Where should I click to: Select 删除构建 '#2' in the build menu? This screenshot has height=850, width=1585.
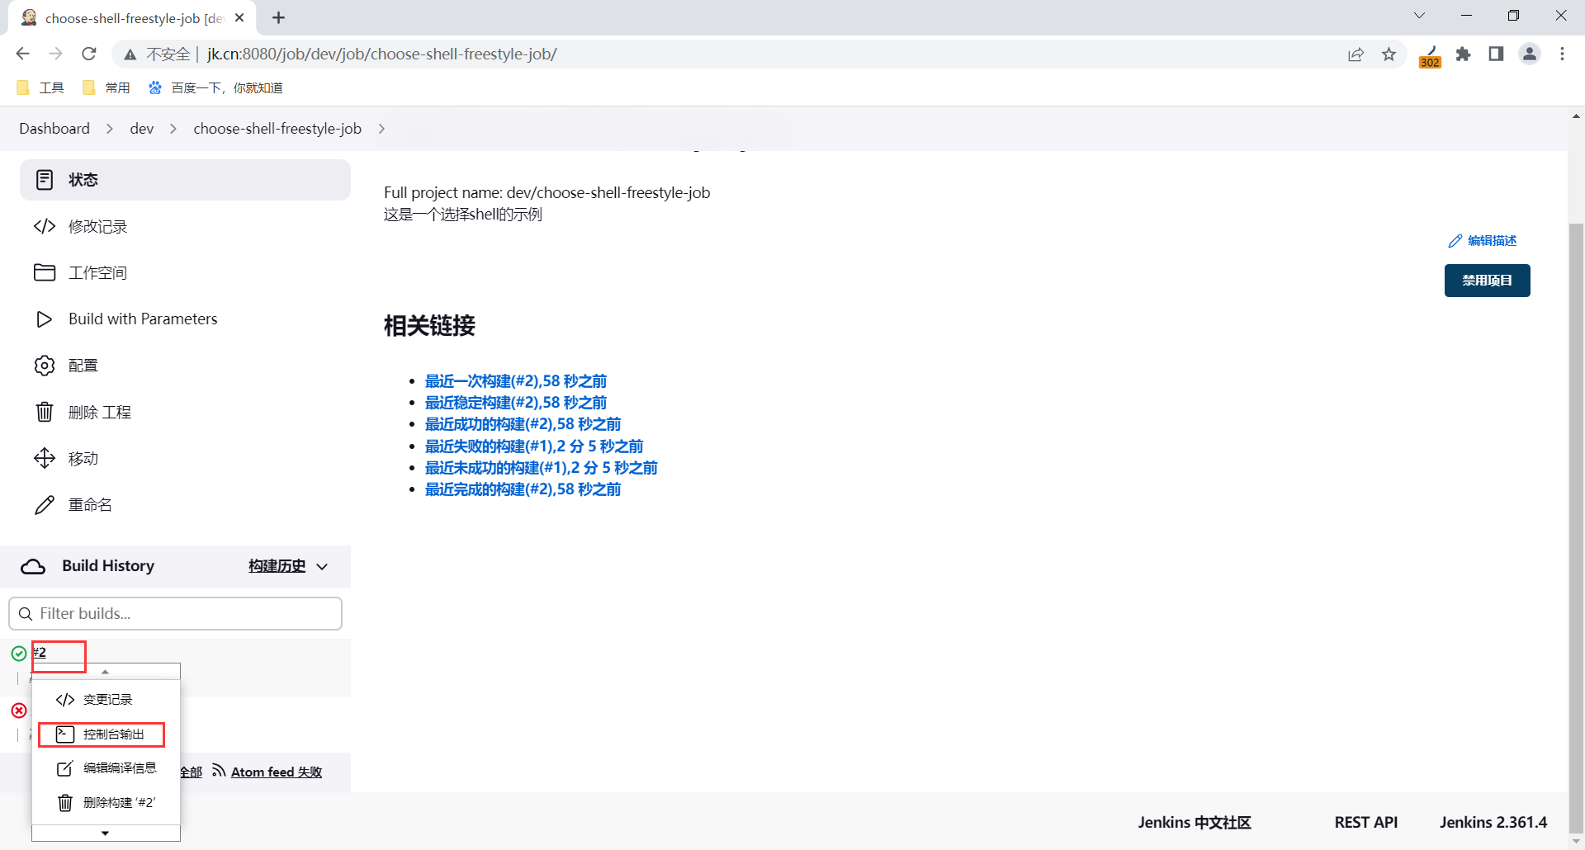tap(106, 802)
